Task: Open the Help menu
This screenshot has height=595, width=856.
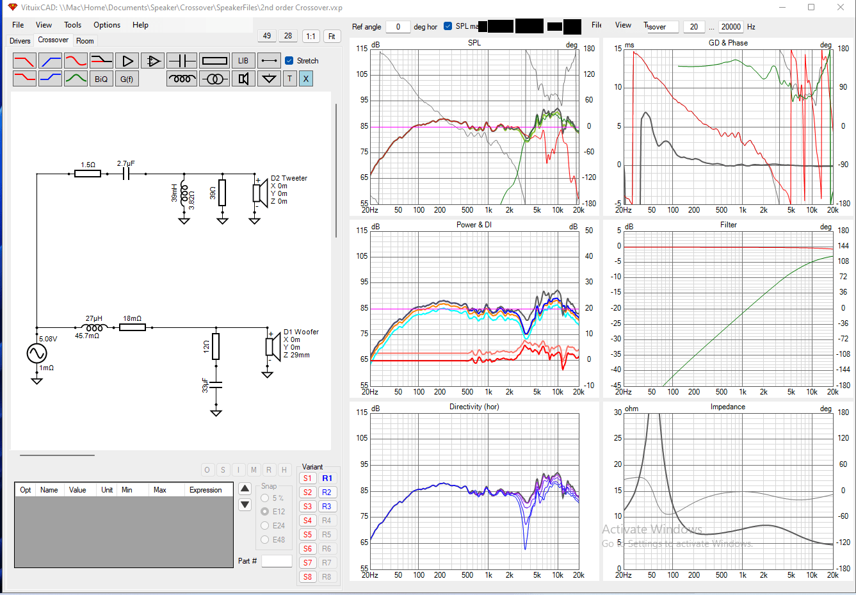Action: (x=140, y=25)
